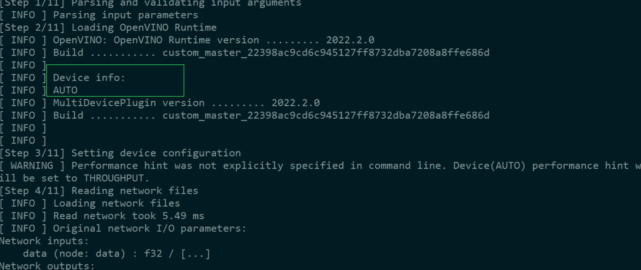Click the 'Network inputs:' heading
This screenshot has height=270, width=641.
(x=44, y=241)
